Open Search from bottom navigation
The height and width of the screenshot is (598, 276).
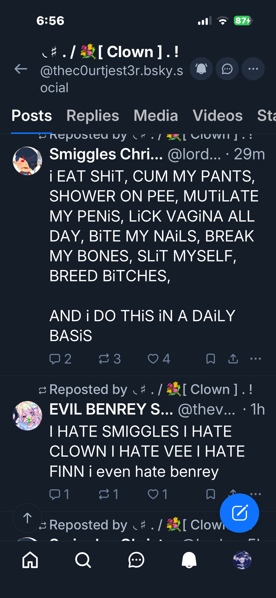(83, 560)
